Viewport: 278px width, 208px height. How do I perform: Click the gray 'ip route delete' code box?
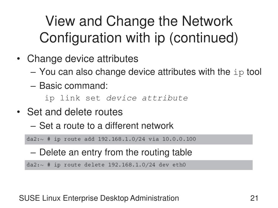point(139,165)
